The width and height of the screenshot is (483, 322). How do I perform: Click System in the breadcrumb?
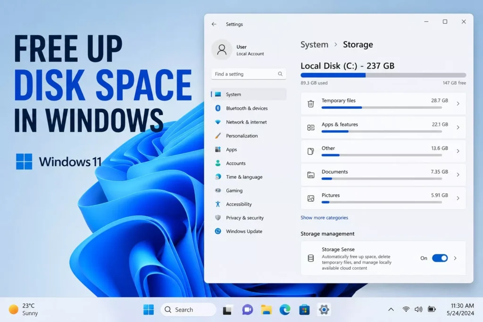point(314,45)
